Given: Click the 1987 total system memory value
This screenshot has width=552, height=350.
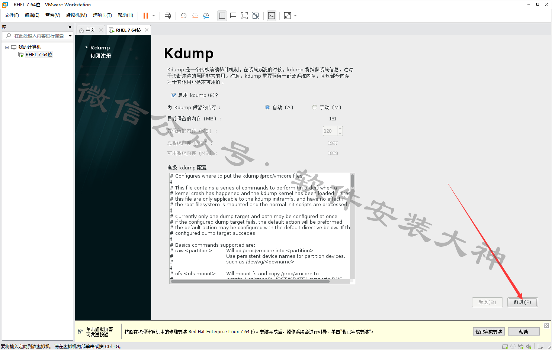Looking at the screenshot, I should (x=333, y=143).
